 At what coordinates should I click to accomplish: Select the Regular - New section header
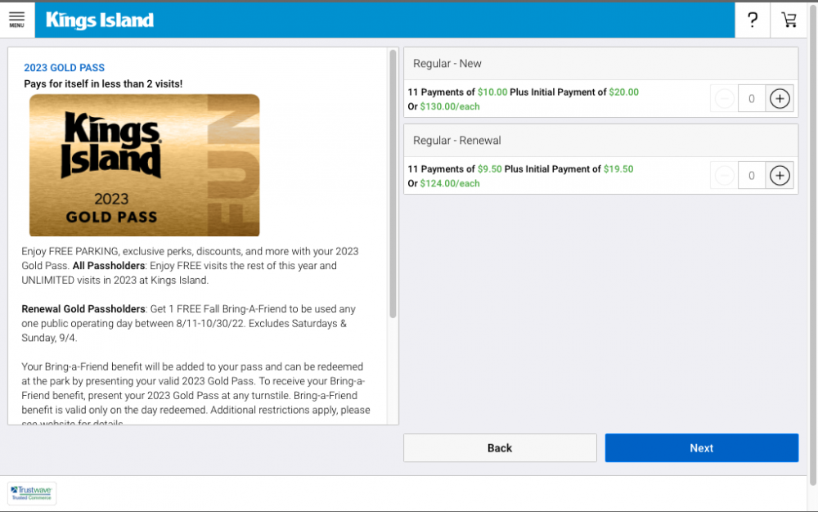600,64
